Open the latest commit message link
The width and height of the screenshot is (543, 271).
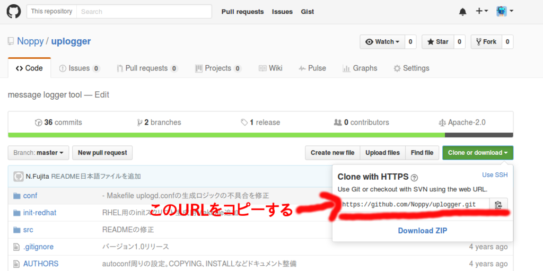[x=96, y=177]
